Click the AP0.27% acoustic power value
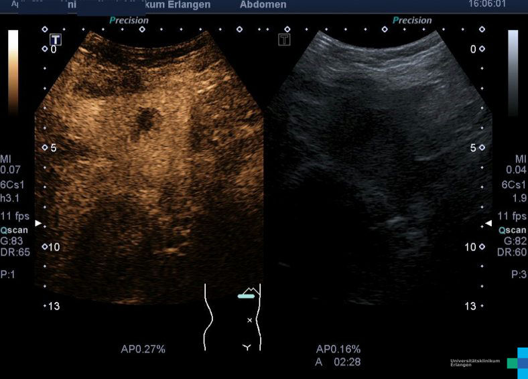 pyautogui.click(x=143, y=349)
